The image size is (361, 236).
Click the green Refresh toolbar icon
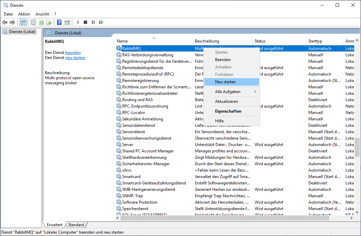pos(41,22)
